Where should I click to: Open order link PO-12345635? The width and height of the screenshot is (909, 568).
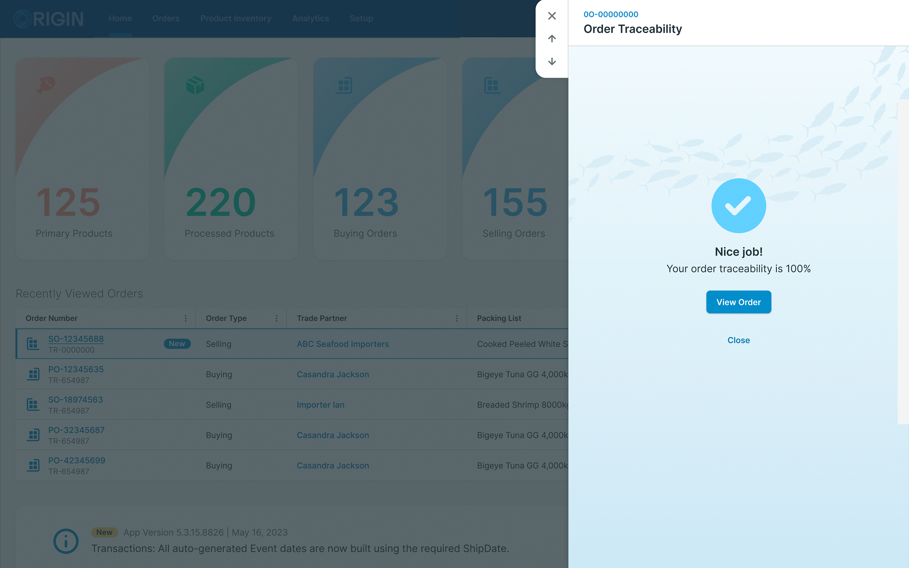pos(76,369)
